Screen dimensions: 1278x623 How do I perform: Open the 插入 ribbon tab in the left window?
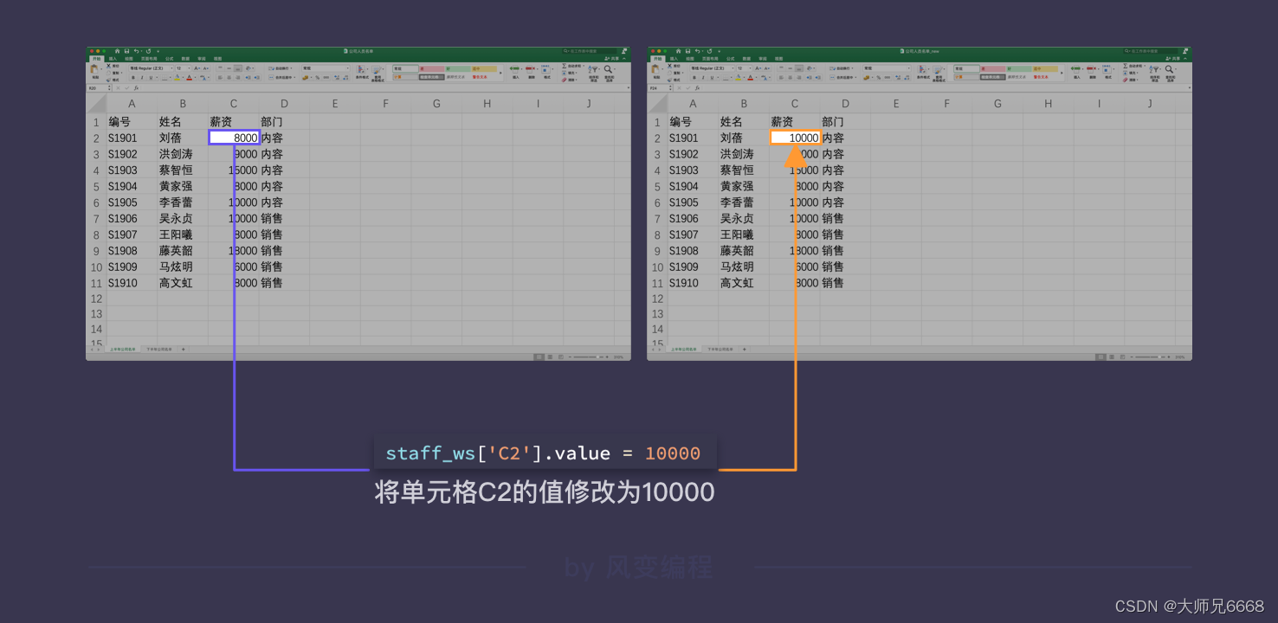coord(113,59)
